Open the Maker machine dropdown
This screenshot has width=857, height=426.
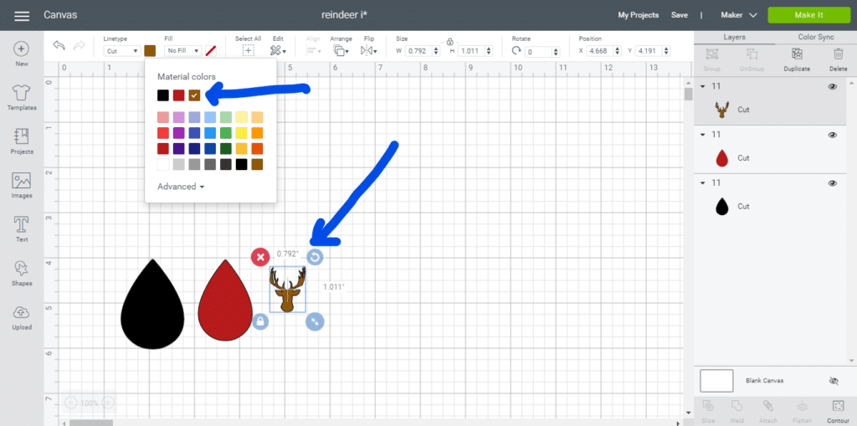pos(738,15)
